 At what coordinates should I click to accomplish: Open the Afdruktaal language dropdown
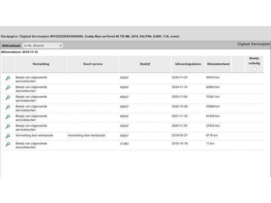pos(42,46)
